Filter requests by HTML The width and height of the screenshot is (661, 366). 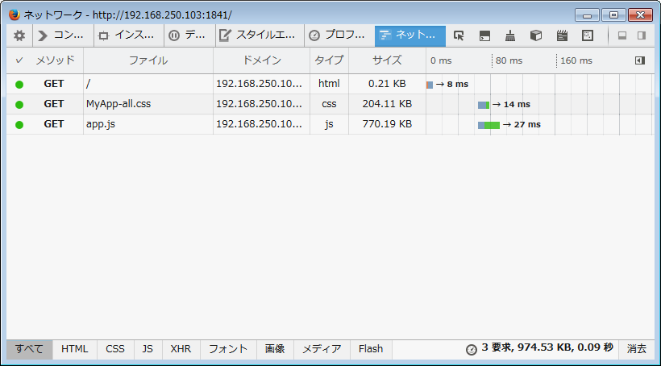75,349
